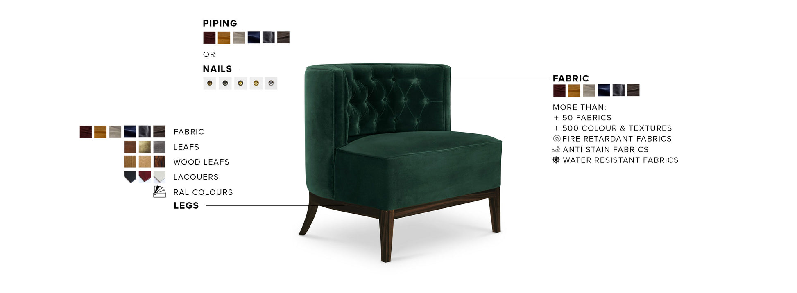
Task: Select the bright gold nail option
Action: pyautogui.click(x=256, y=83)
